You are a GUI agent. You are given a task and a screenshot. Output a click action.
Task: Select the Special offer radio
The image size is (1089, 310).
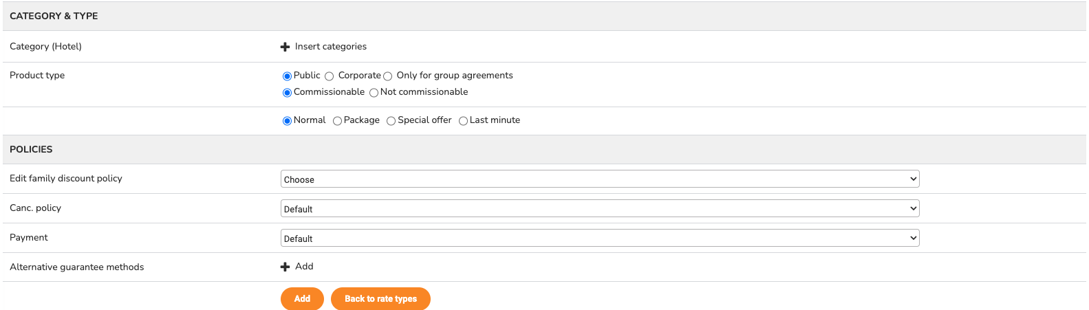(391, 121)
